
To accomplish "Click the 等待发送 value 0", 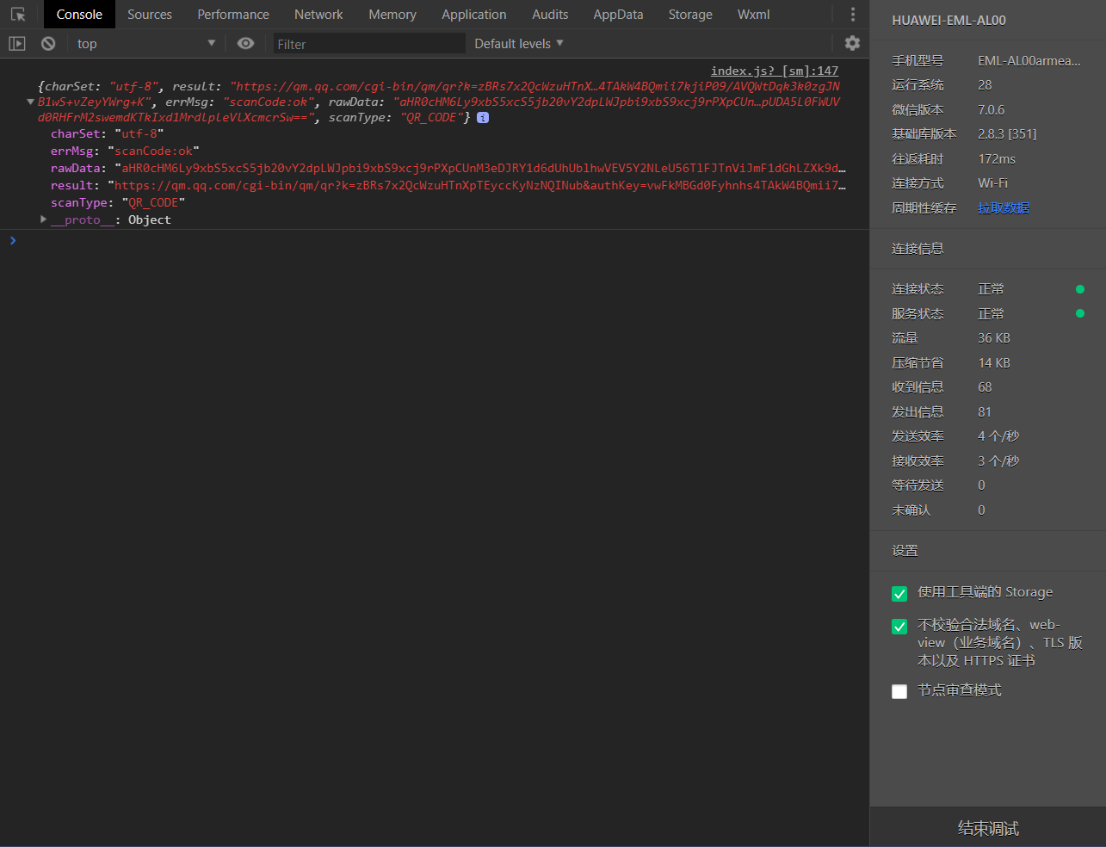I will point(981,485).
